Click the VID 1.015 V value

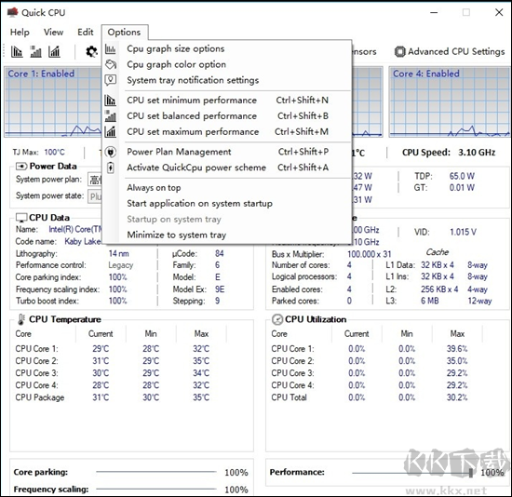coord(463,232)
